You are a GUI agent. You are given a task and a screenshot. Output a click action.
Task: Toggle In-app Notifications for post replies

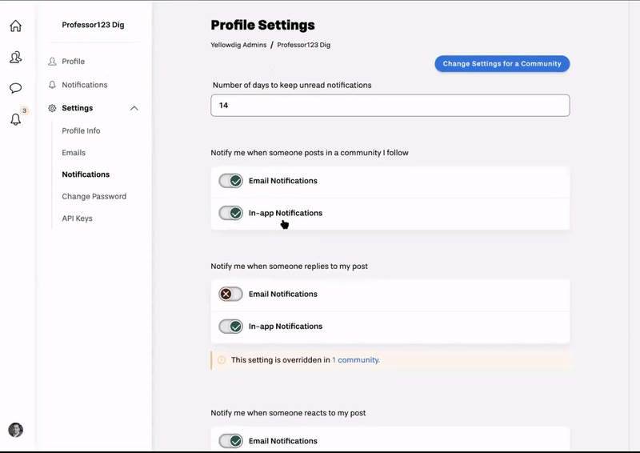point(230,327)
